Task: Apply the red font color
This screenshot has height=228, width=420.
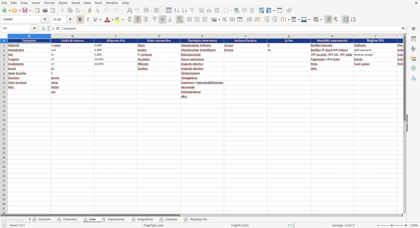Action: [107, 20]
